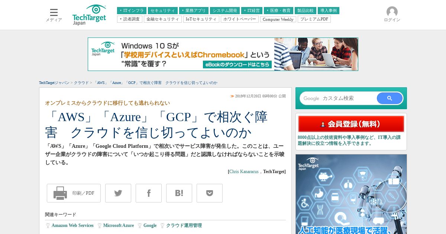Go to TechTargetジャパン breadcrumb
The image size is (446, 234).
tap(54, 83)
